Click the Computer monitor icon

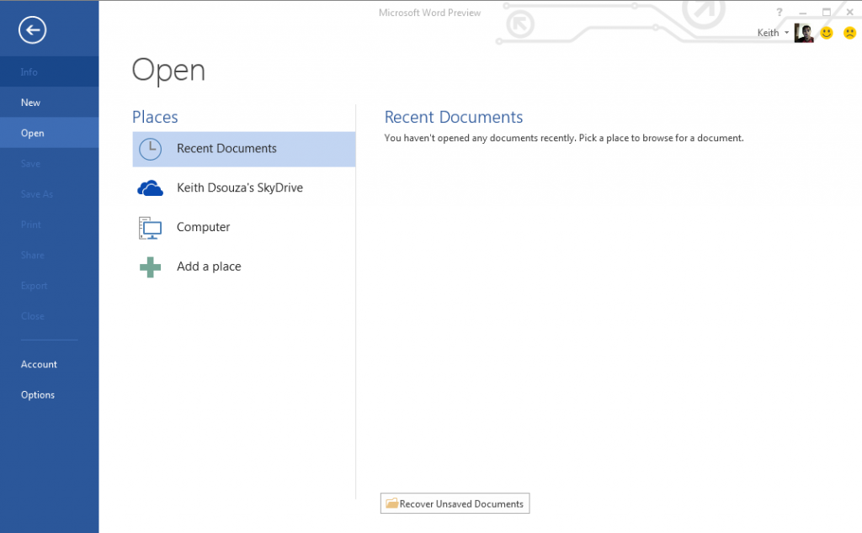pos(150,228)
